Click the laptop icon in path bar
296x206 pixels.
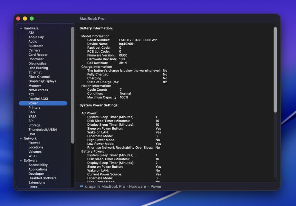(x=82, y=186)
